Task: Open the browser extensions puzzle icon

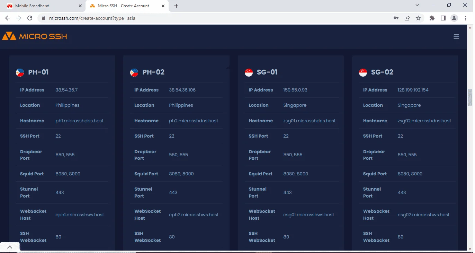Action: click(x=432, y=18)
